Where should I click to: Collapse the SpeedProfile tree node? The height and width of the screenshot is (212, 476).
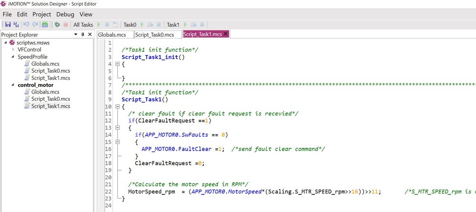13,57
